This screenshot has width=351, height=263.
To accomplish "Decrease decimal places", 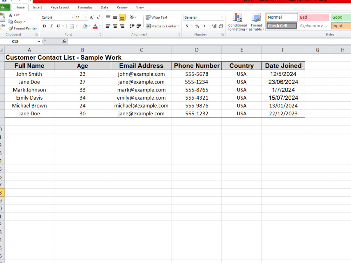I will pos(221,26).
